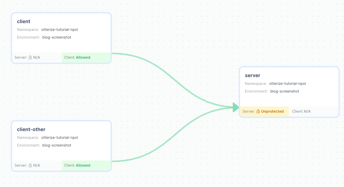This screenshot has width=344, height=187.
Task: Click 'Client: Allowed' status on client card
Action: 86,58
